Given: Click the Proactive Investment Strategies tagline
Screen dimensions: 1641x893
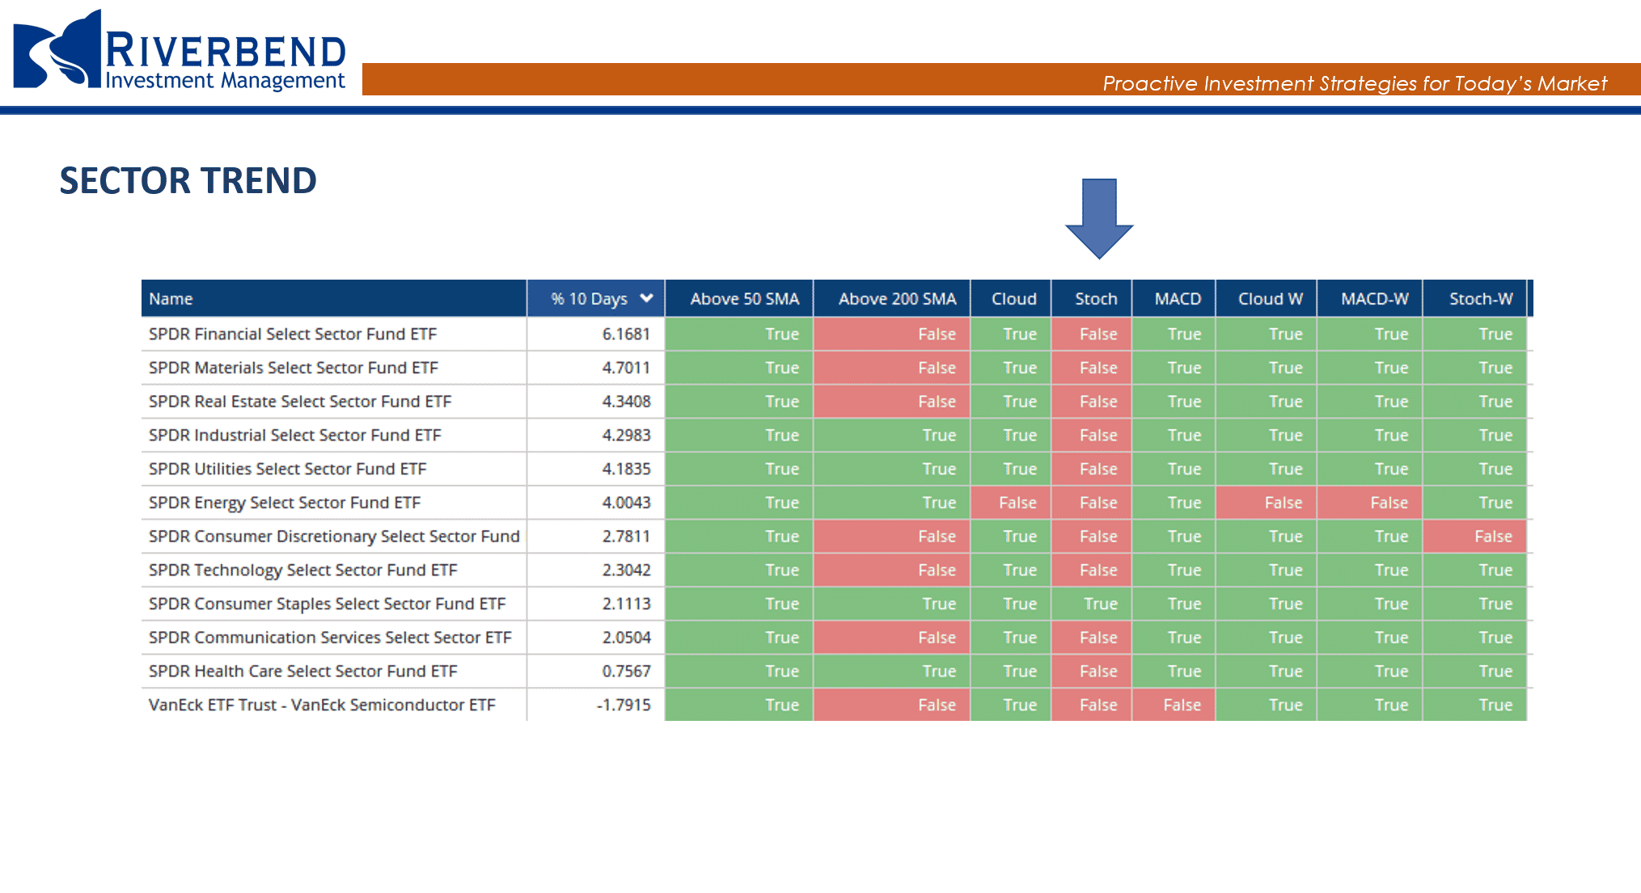Looking at the screenshot, I should point(1355,83).
